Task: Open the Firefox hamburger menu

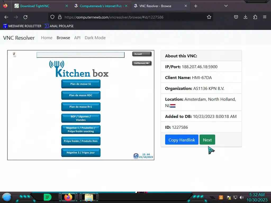Action: tap(264, 17)
